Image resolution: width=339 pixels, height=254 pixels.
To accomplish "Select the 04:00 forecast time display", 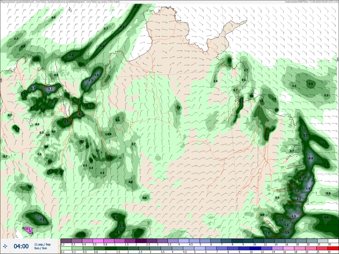I will pos(21,246).
